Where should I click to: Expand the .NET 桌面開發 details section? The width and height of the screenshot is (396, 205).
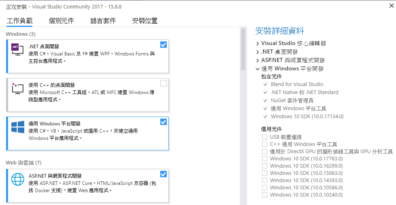(x=258, y=52)
